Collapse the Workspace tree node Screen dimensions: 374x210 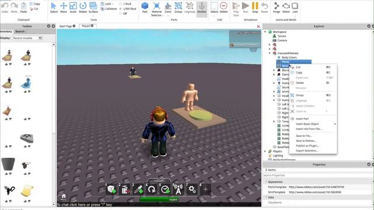point(265,32)
